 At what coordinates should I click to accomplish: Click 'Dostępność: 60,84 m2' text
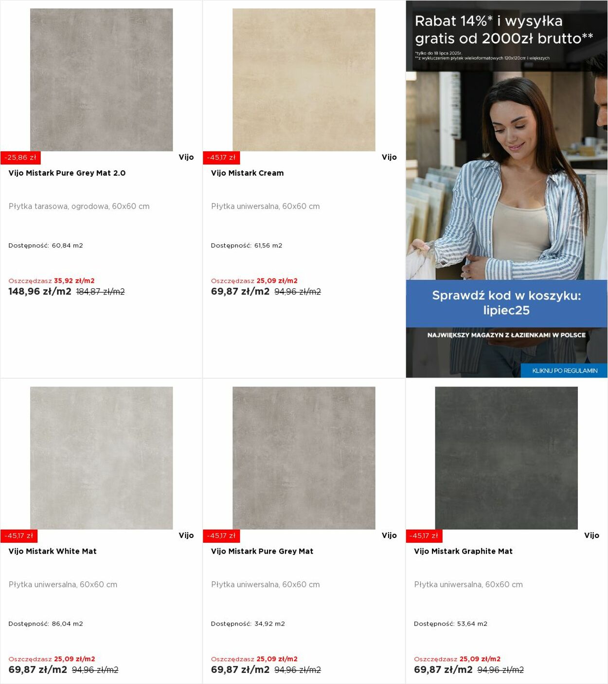pos(46,245)
